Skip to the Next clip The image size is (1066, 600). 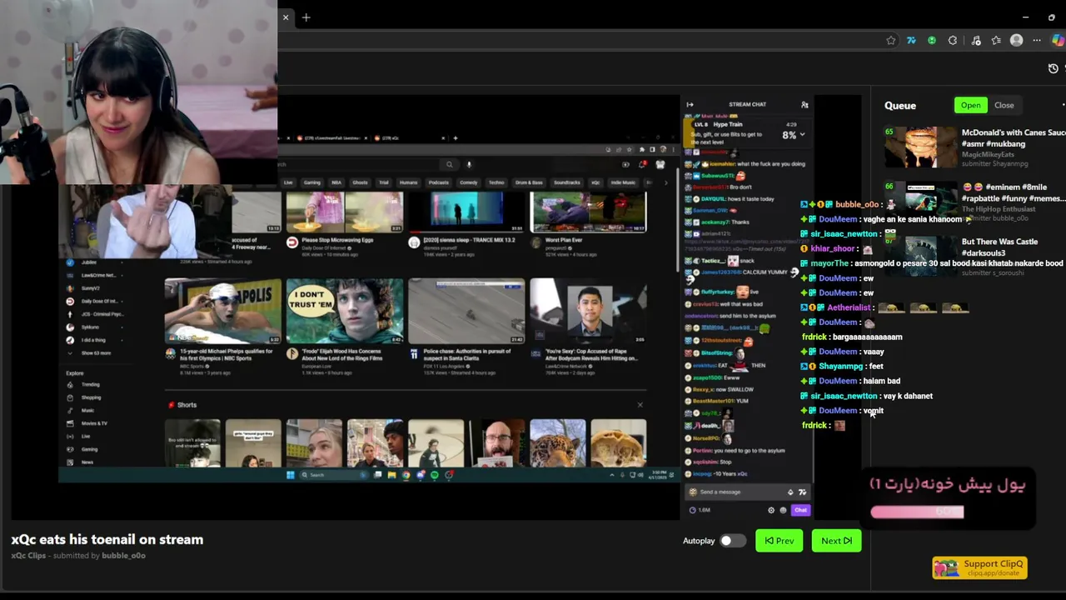pos(836,541)
